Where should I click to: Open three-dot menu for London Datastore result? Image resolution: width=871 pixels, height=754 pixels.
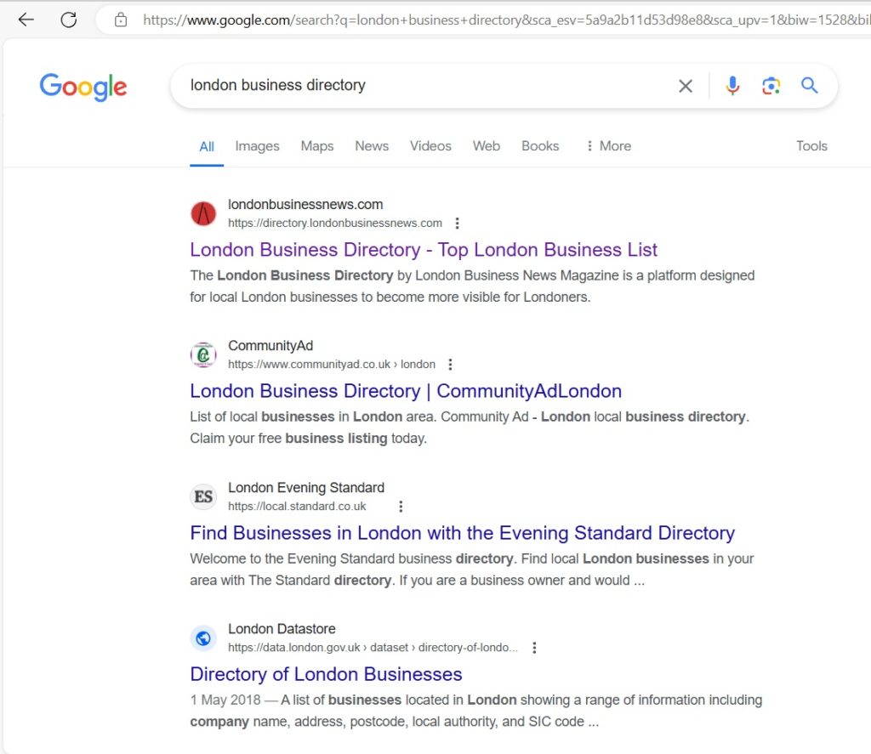(x=534, y=648)
